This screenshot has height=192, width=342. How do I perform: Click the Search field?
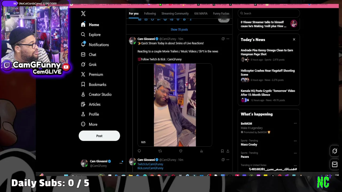[269, 13]
